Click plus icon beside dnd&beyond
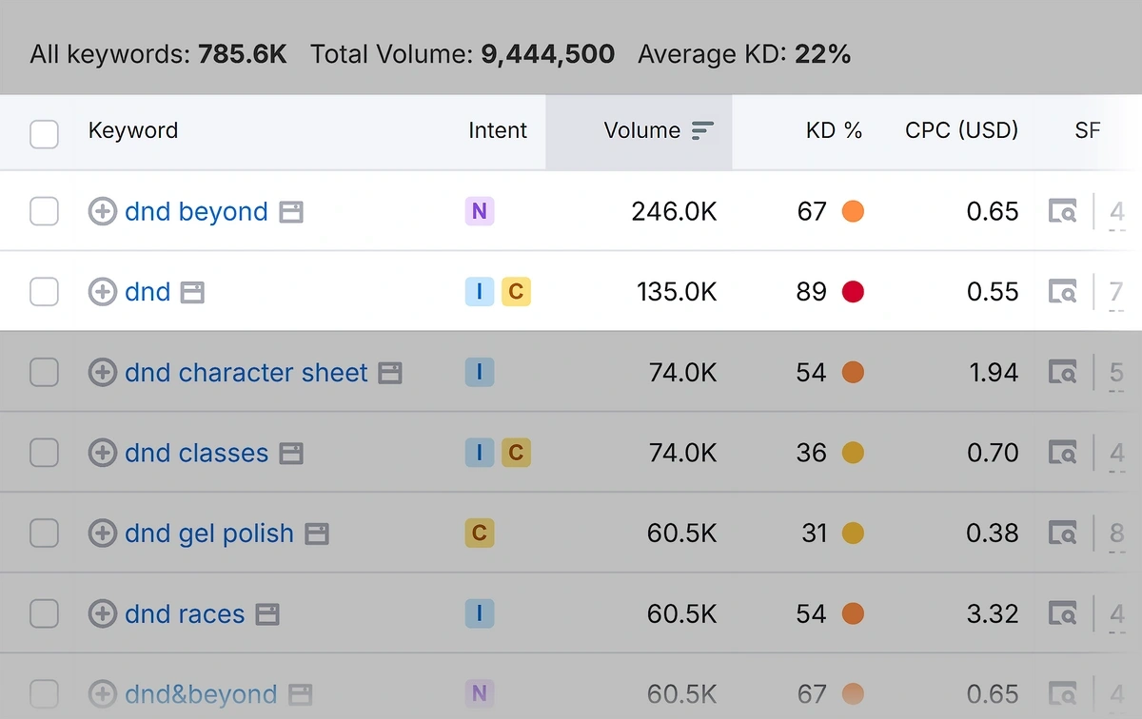The height and width of the screenshot is (719, 1142). pyautogui.click(x=102, y=694)
